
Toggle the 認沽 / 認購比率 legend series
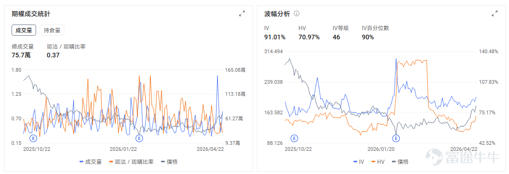click(x=131, y=162)
